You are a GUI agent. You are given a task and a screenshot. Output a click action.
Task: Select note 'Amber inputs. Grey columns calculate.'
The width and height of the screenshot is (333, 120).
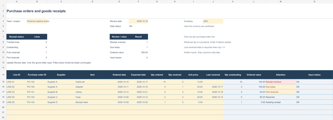pos(202,52)
